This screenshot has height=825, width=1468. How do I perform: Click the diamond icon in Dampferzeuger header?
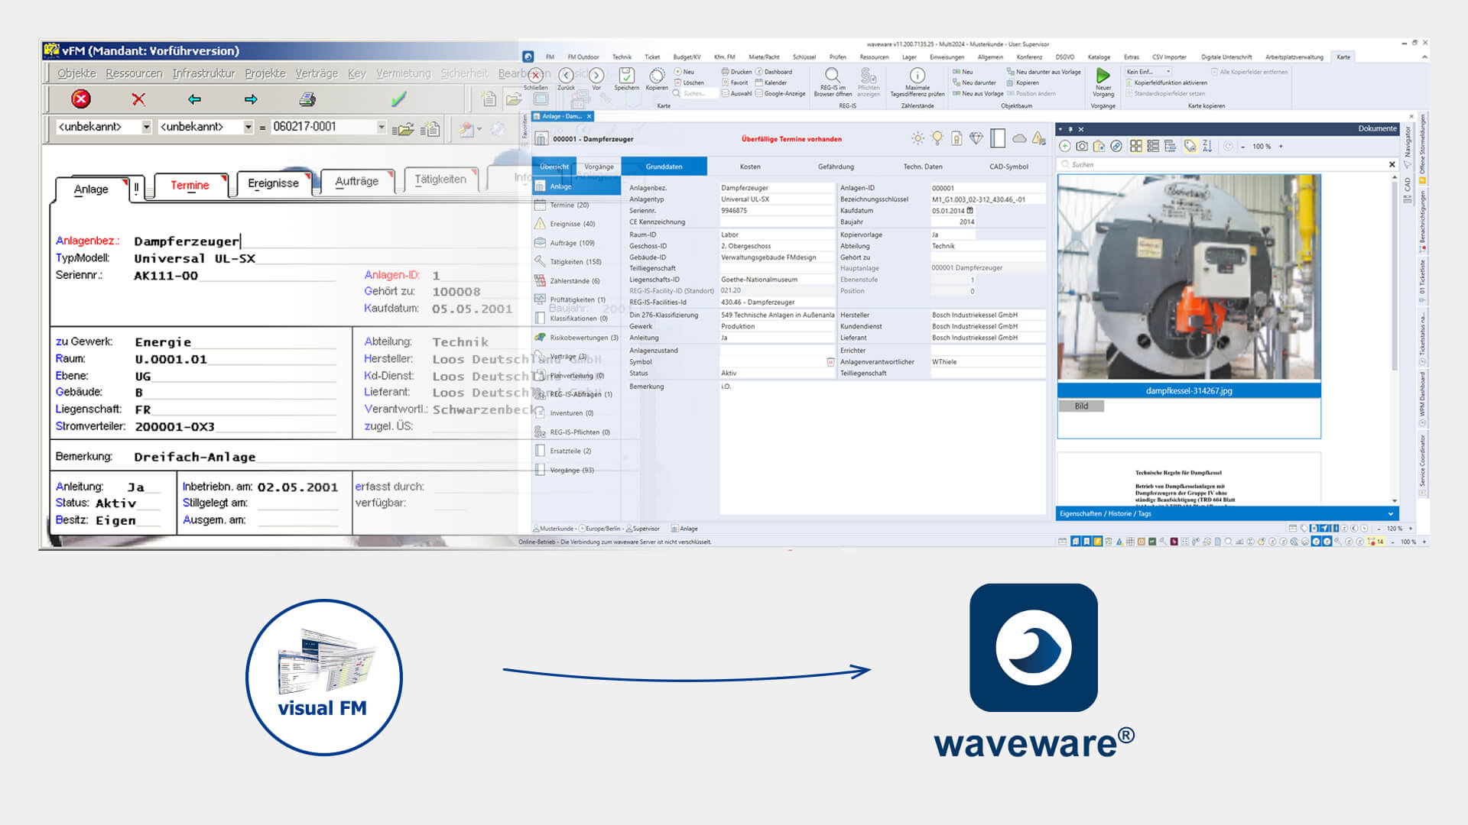[976, 138]
